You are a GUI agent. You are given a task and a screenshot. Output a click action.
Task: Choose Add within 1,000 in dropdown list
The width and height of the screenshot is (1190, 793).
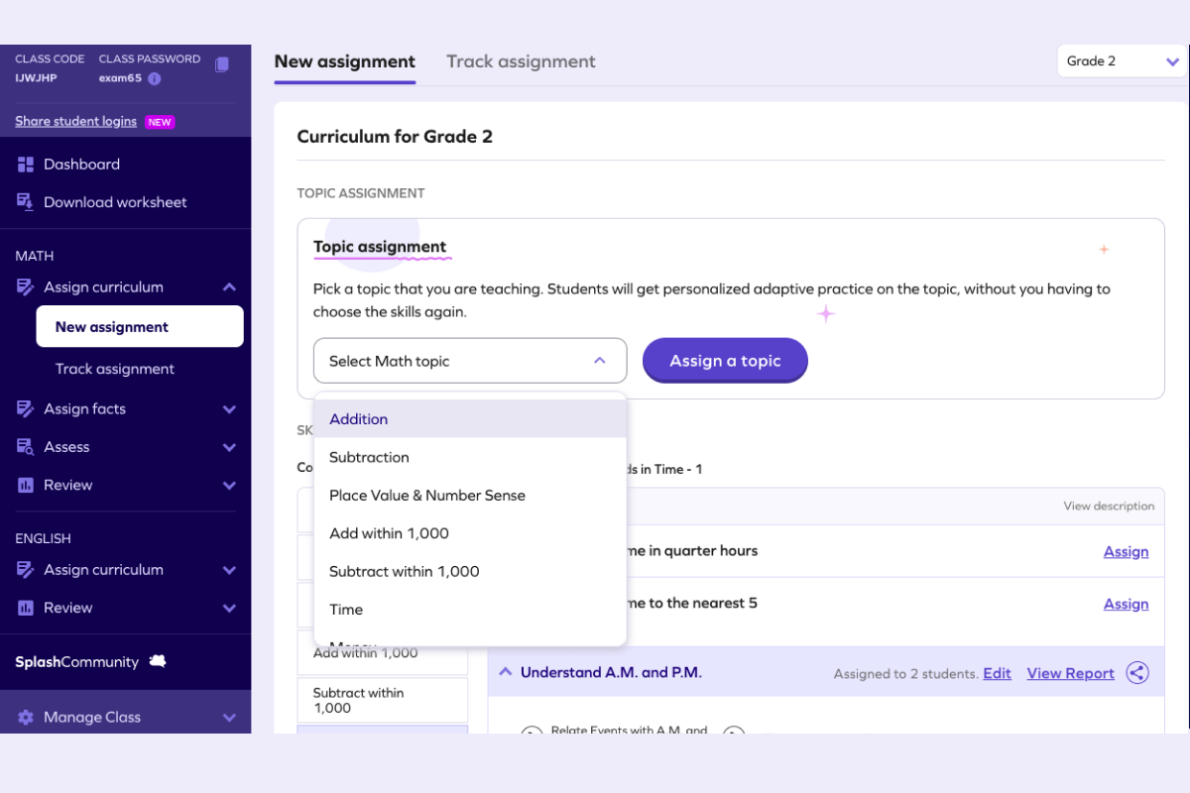(x=470, y=533)
